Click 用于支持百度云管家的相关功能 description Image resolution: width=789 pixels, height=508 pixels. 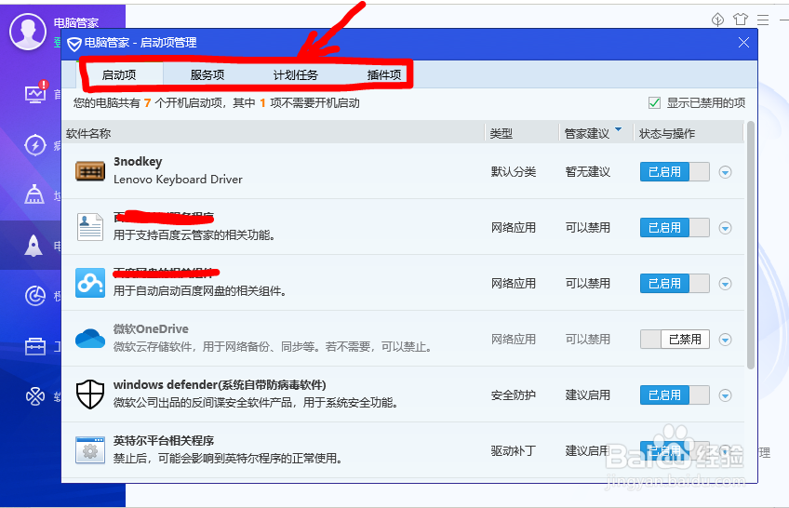click(194, 234)
